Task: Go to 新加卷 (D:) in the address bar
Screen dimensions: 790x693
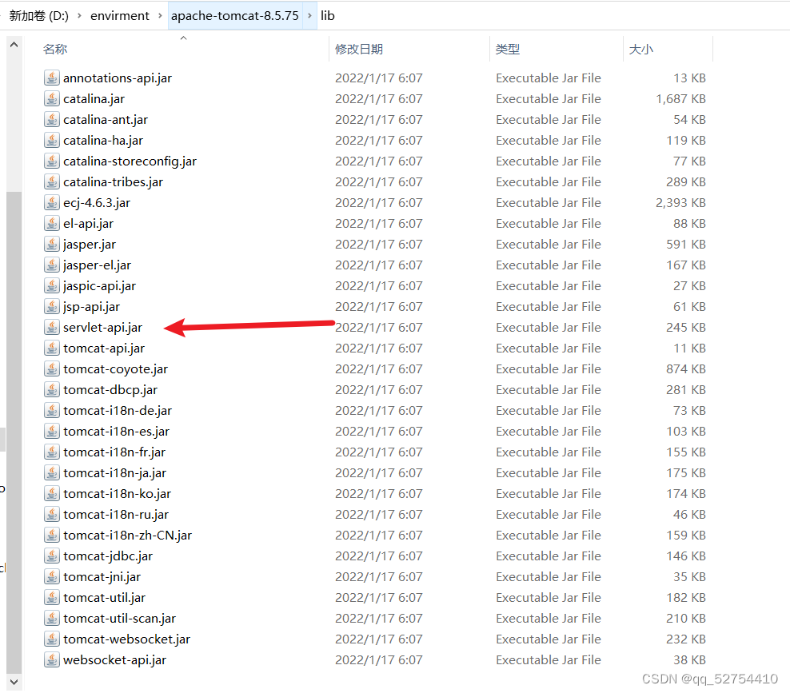Action: 39,16
